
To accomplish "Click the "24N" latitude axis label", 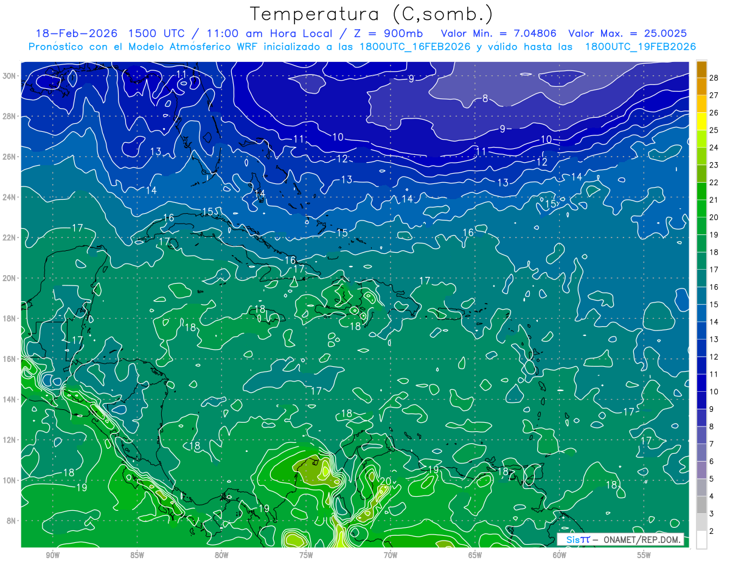I will coord(10,197).
